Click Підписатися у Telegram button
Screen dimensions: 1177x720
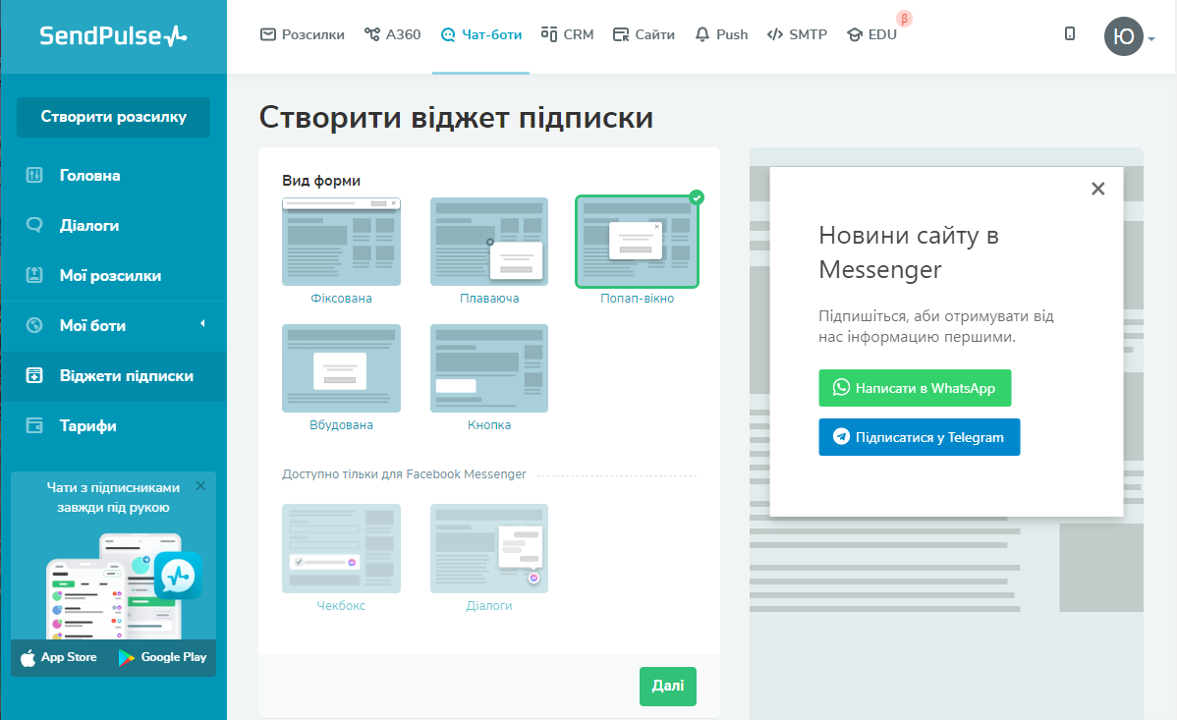click(x=920, y=437)
